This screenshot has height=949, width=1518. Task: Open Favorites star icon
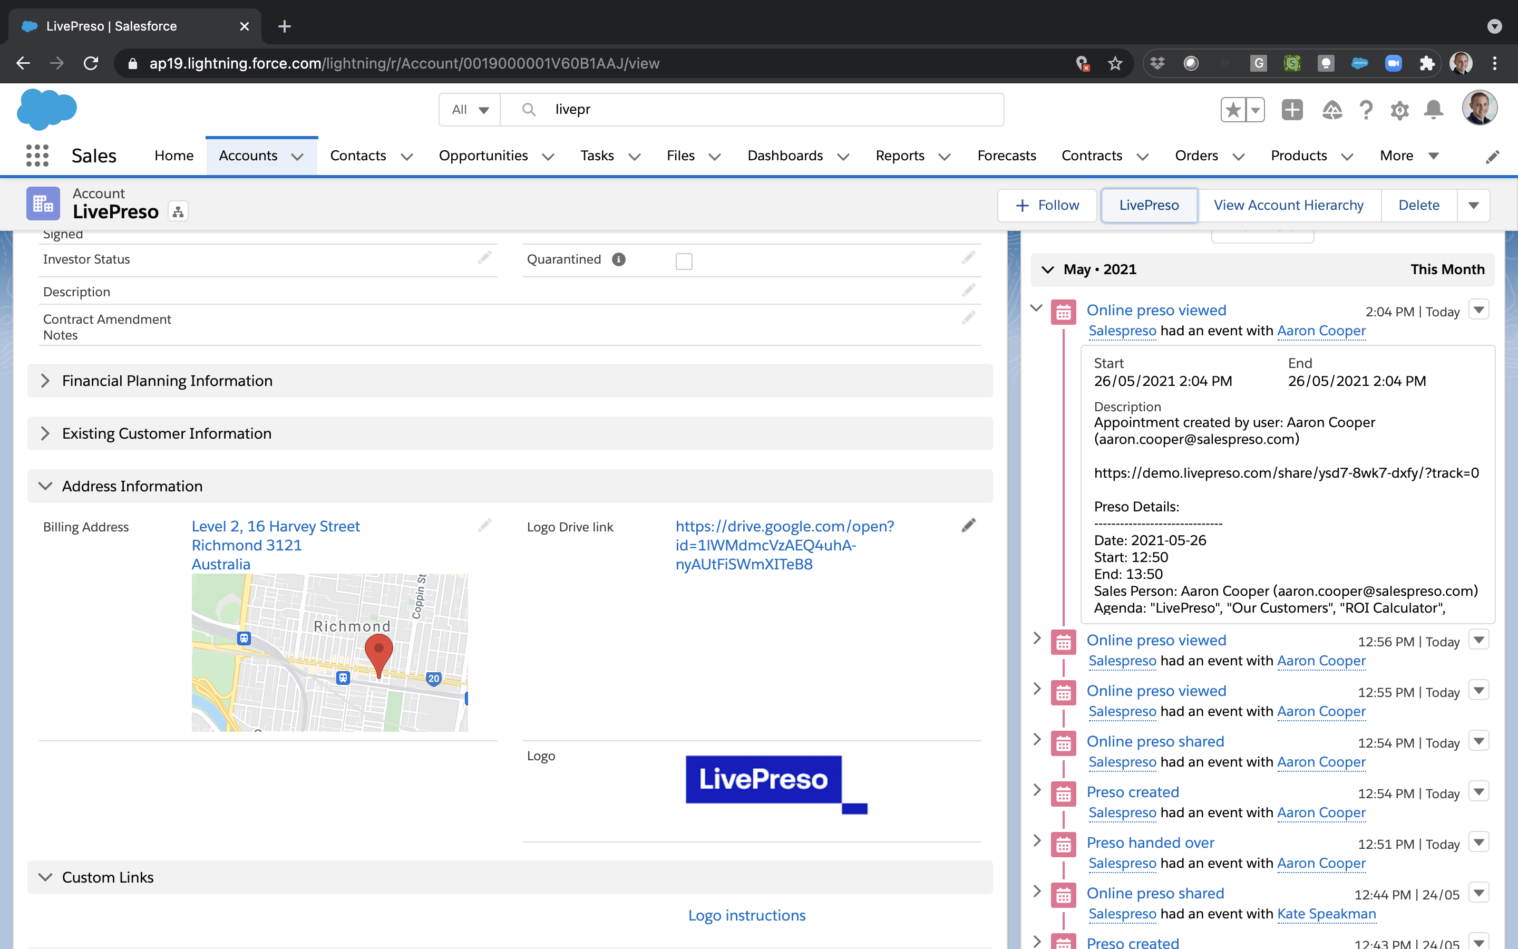point(1233,110)
